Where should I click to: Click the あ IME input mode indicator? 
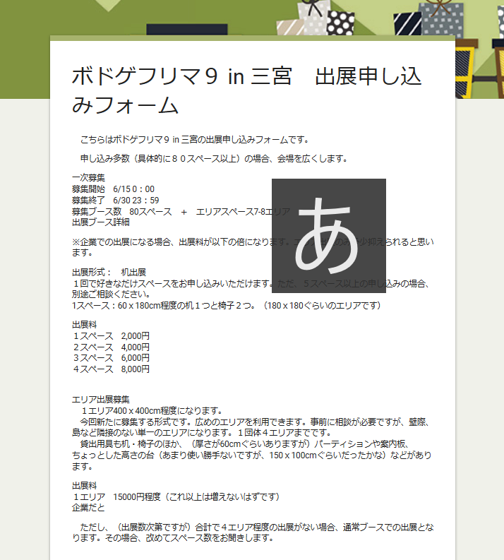329,236
